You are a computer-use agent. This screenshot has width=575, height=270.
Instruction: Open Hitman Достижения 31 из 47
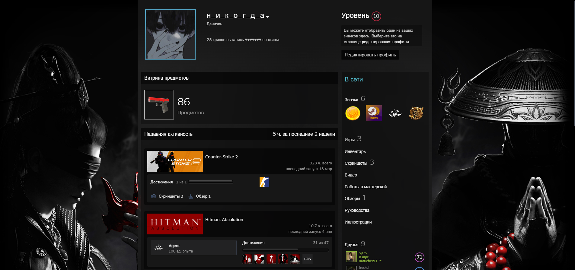pos(285,243)
